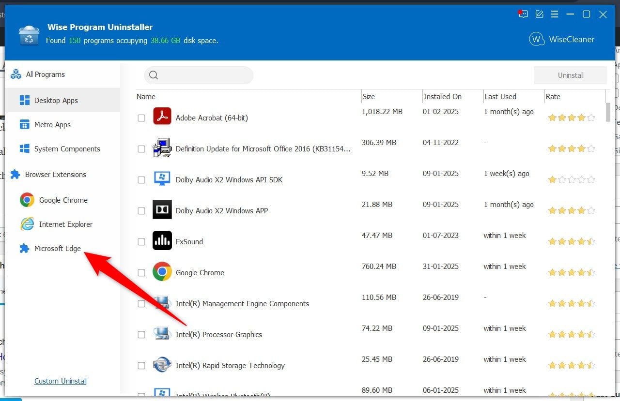Check the Intel Rapid Storage Technology checkbox
Image resolution: width=620 pixels, height=401 pixels.
click(x=141, y=365)
